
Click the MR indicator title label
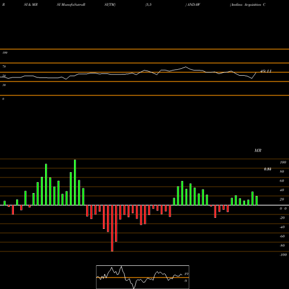(x=258, y=150)
